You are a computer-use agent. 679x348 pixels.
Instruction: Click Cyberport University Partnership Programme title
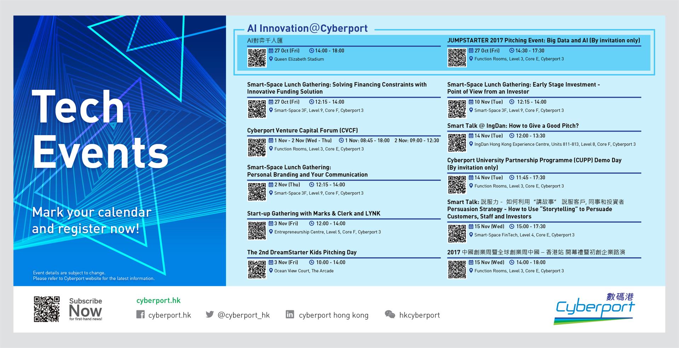point(534,164)
